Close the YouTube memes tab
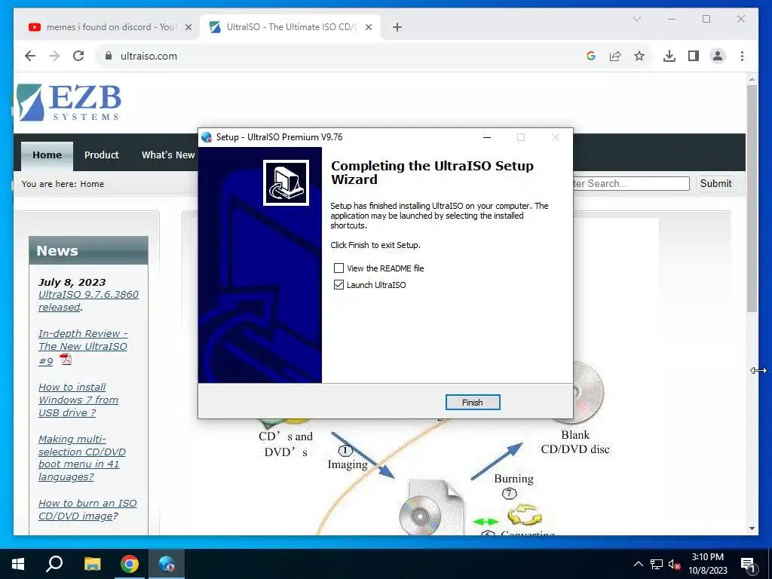Screen dimensions: 772x579 click(x=188, y=27)
